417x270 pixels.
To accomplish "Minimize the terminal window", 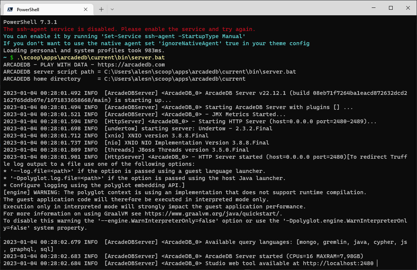I will pyautogui.click(x=374, y=8).
